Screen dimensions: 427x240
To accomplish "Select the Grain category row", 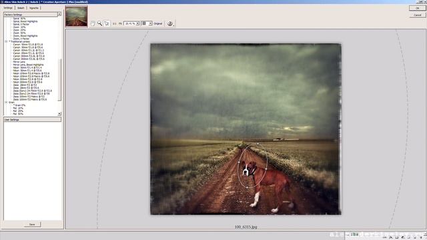I will [x=11, y=102].
